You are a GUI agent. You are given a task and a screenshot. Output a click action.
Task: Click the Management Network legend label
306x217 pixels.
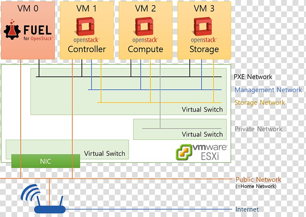[x=268, y=90]
